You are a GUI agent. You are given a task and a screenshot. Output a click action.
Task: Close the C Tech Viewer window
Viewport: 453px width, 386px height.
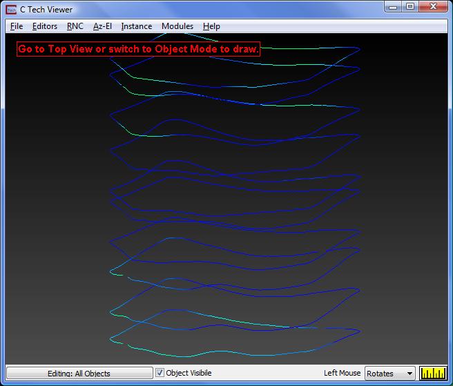point(433,7)
